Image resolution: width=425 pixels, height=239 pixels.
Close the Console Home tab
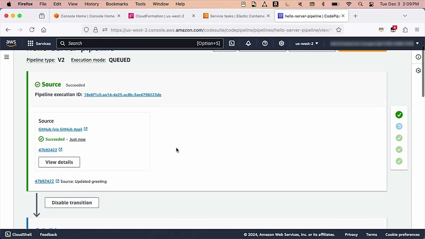119,16
